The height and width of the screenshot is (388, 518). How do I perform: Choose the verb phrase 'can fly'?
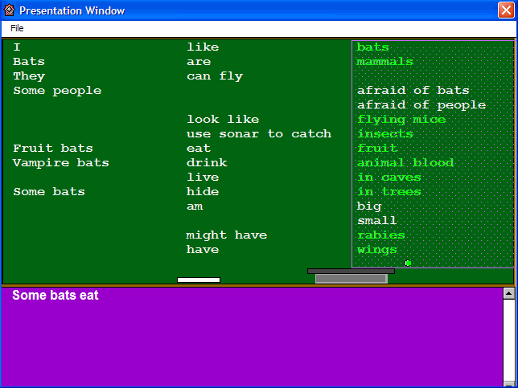215,76
